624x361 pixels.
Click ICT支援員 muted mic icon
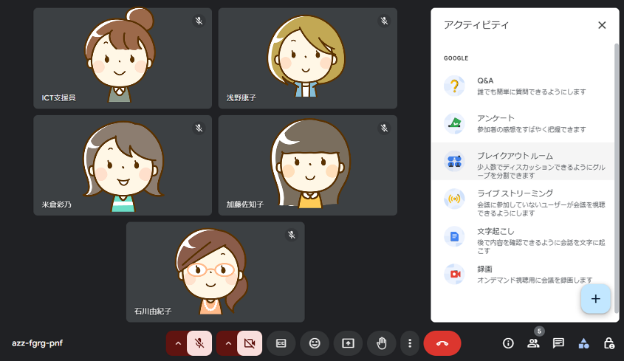coord(199,21)
